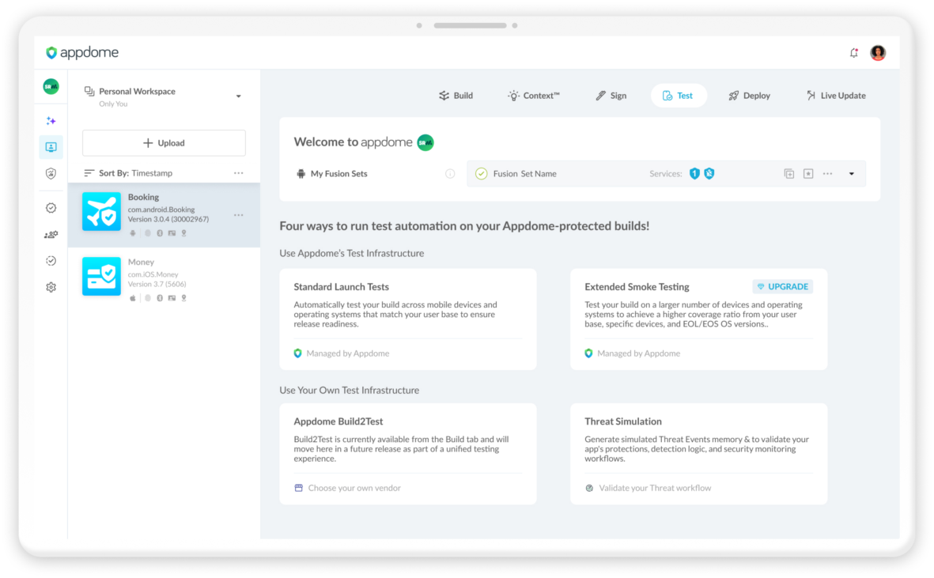This screenshot has width=934, height=578.
Task: Click the copy Fusion Set icon
Action: pos(789,174)
